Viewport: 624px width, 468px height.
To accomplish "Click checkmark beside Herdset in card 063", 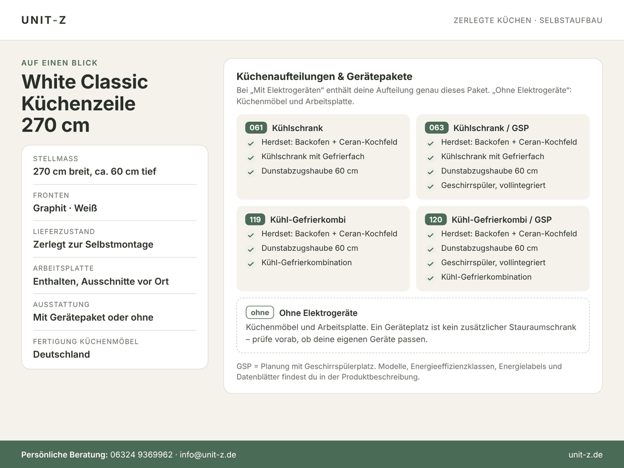I will [431, 143].
